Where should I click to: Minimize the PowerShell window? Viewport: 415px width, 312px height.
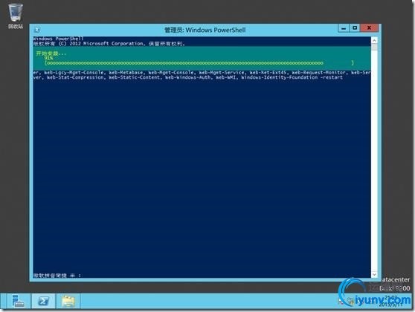(344, 28)
